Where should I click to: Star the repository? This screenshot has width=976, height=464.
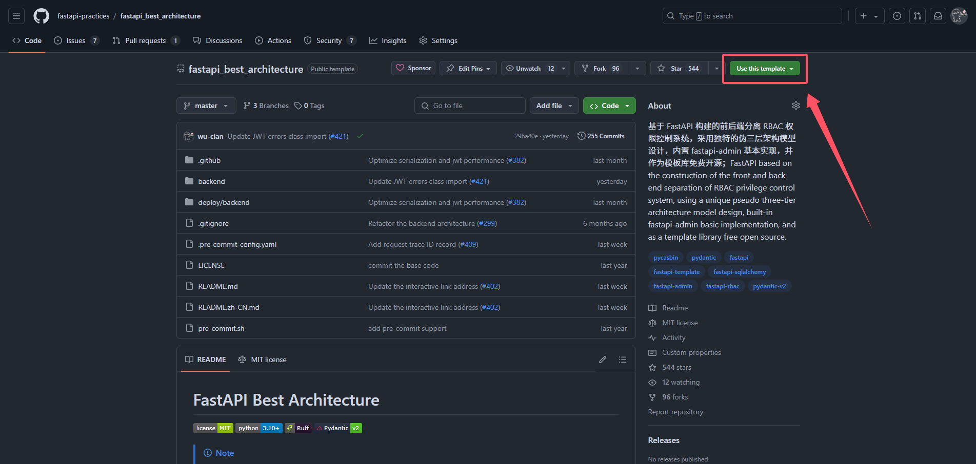pos(680,68)
